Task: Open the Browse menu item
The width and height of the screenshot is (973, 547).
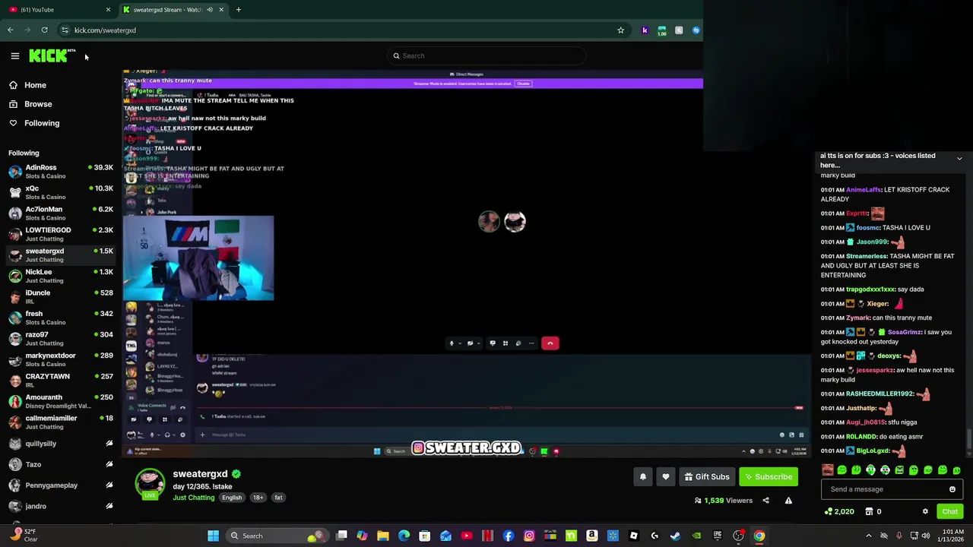Action: (38, 104)
